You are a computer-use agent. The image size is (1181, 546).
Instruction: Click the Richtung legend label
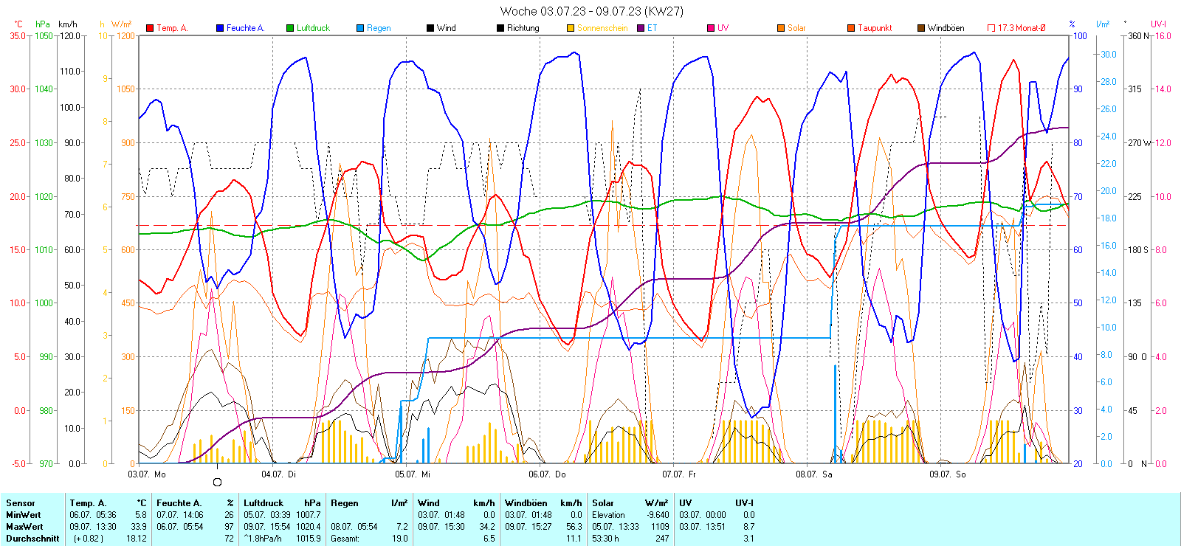coord(523,28)
